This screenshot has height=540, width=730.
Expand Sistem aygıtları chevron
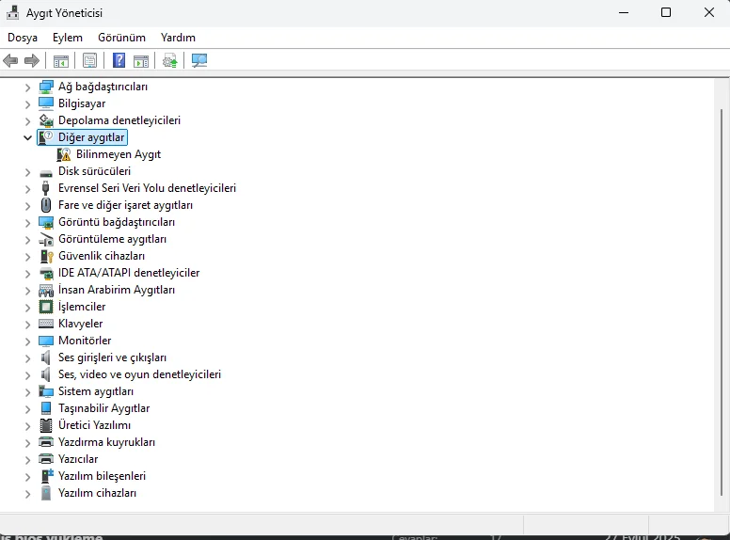click(x=27, y=392)
